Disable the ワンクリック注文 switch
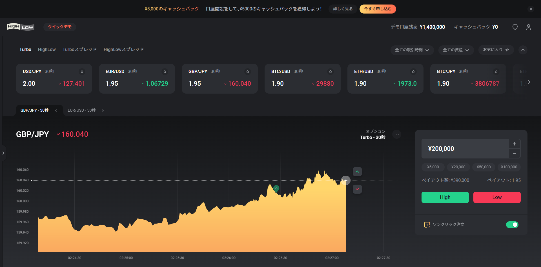Image resolution: width=541 pixels, height=267 pixels. click(512, 225)
